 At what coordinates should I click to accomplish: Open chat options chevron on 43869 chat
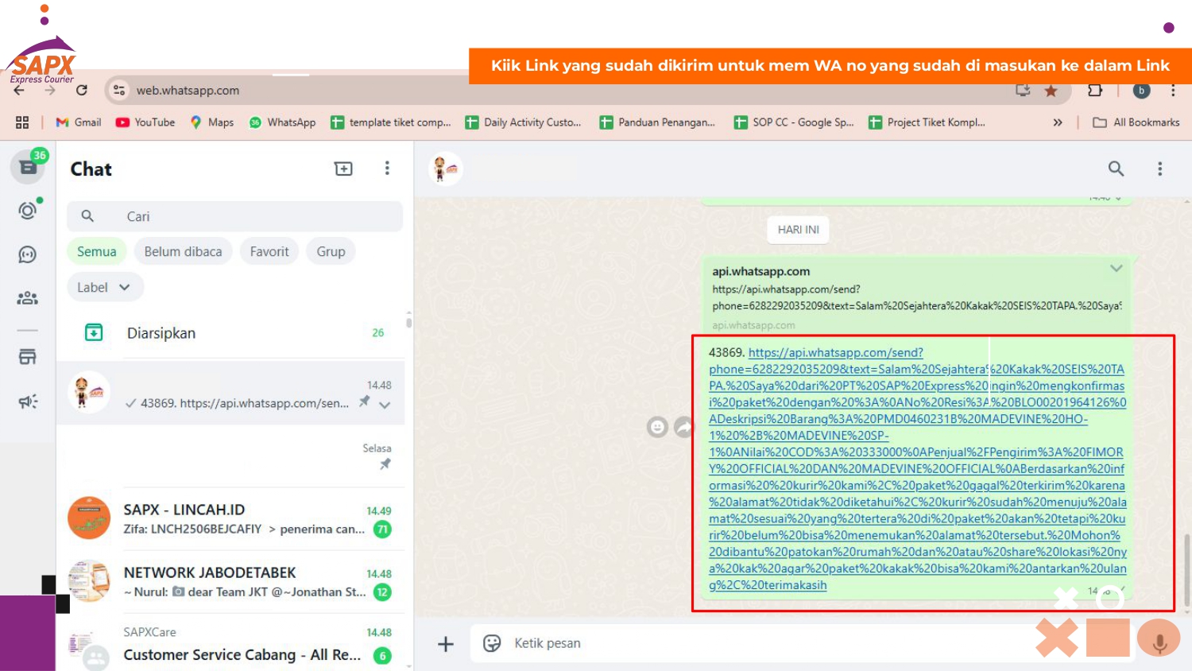tap(385, 405)
